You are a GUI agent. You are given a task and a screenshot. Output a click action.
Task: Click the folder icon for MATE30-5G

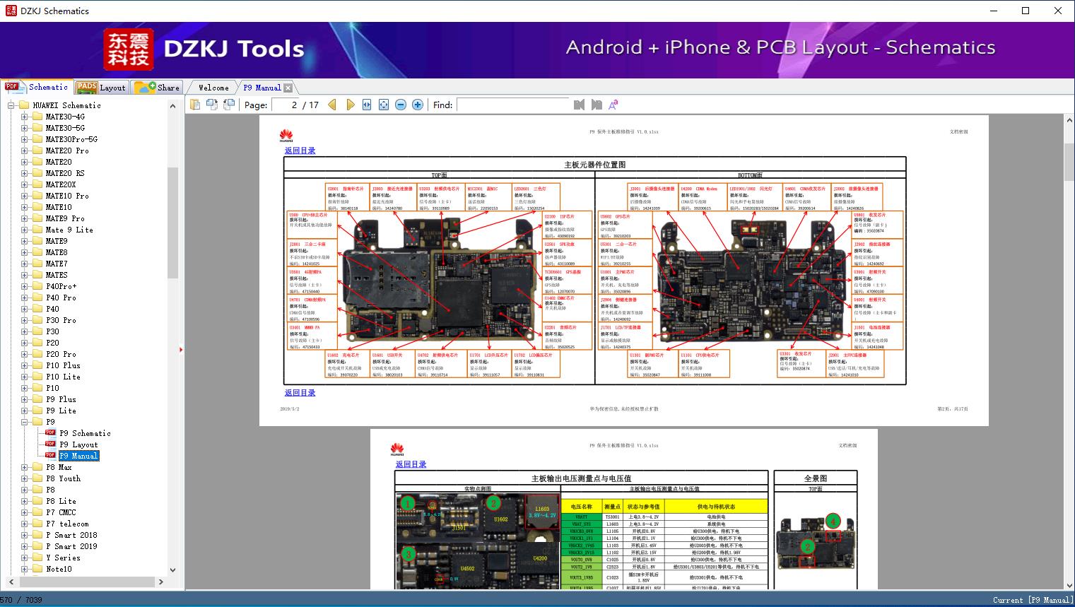tap(37, 128)
